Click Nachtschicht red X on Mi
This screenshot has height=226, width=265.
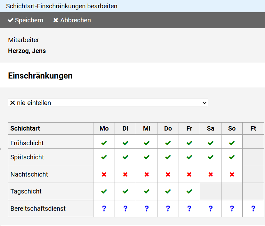click(x=147, y=174)
